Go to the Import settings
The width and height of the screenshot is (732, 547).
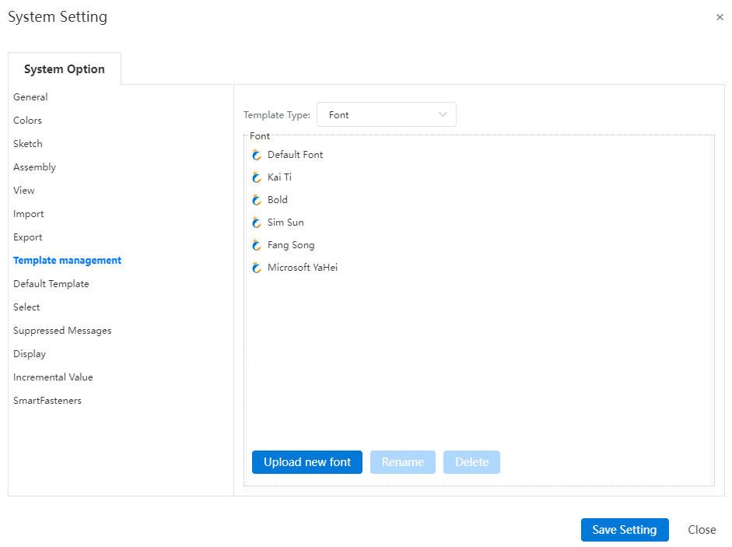29,214
